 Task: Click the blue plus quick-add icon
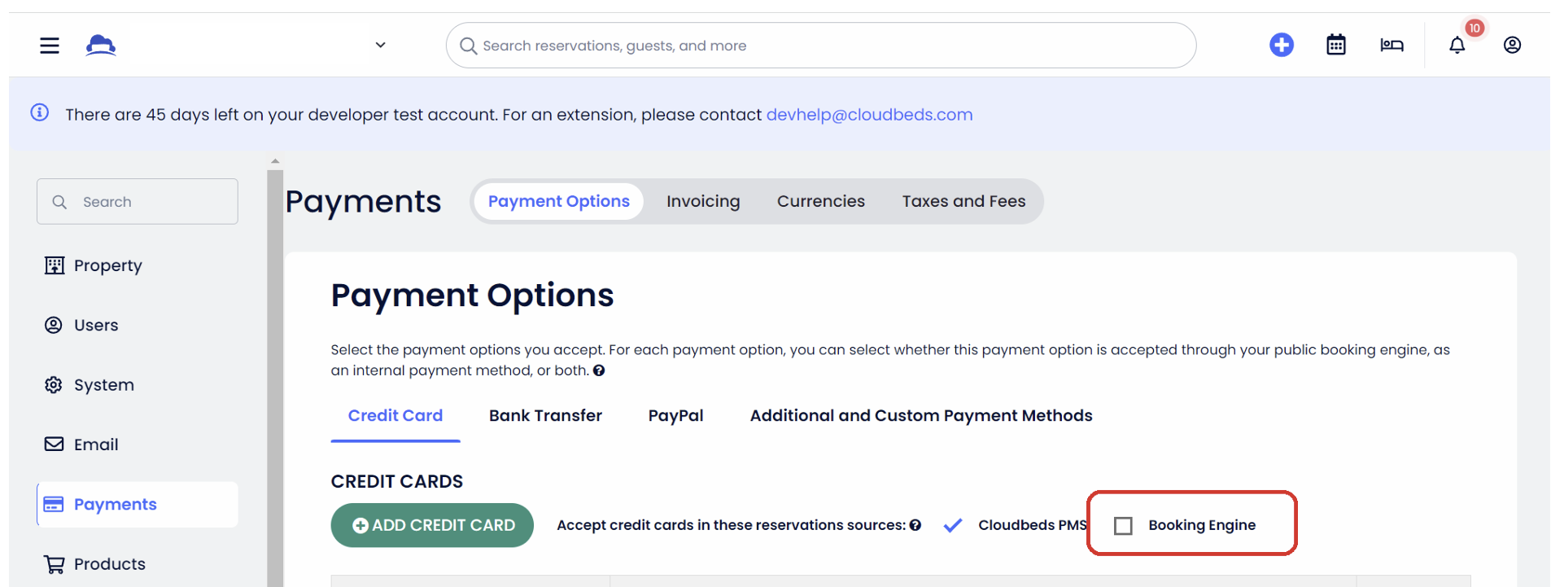(x=1281, y=45)
